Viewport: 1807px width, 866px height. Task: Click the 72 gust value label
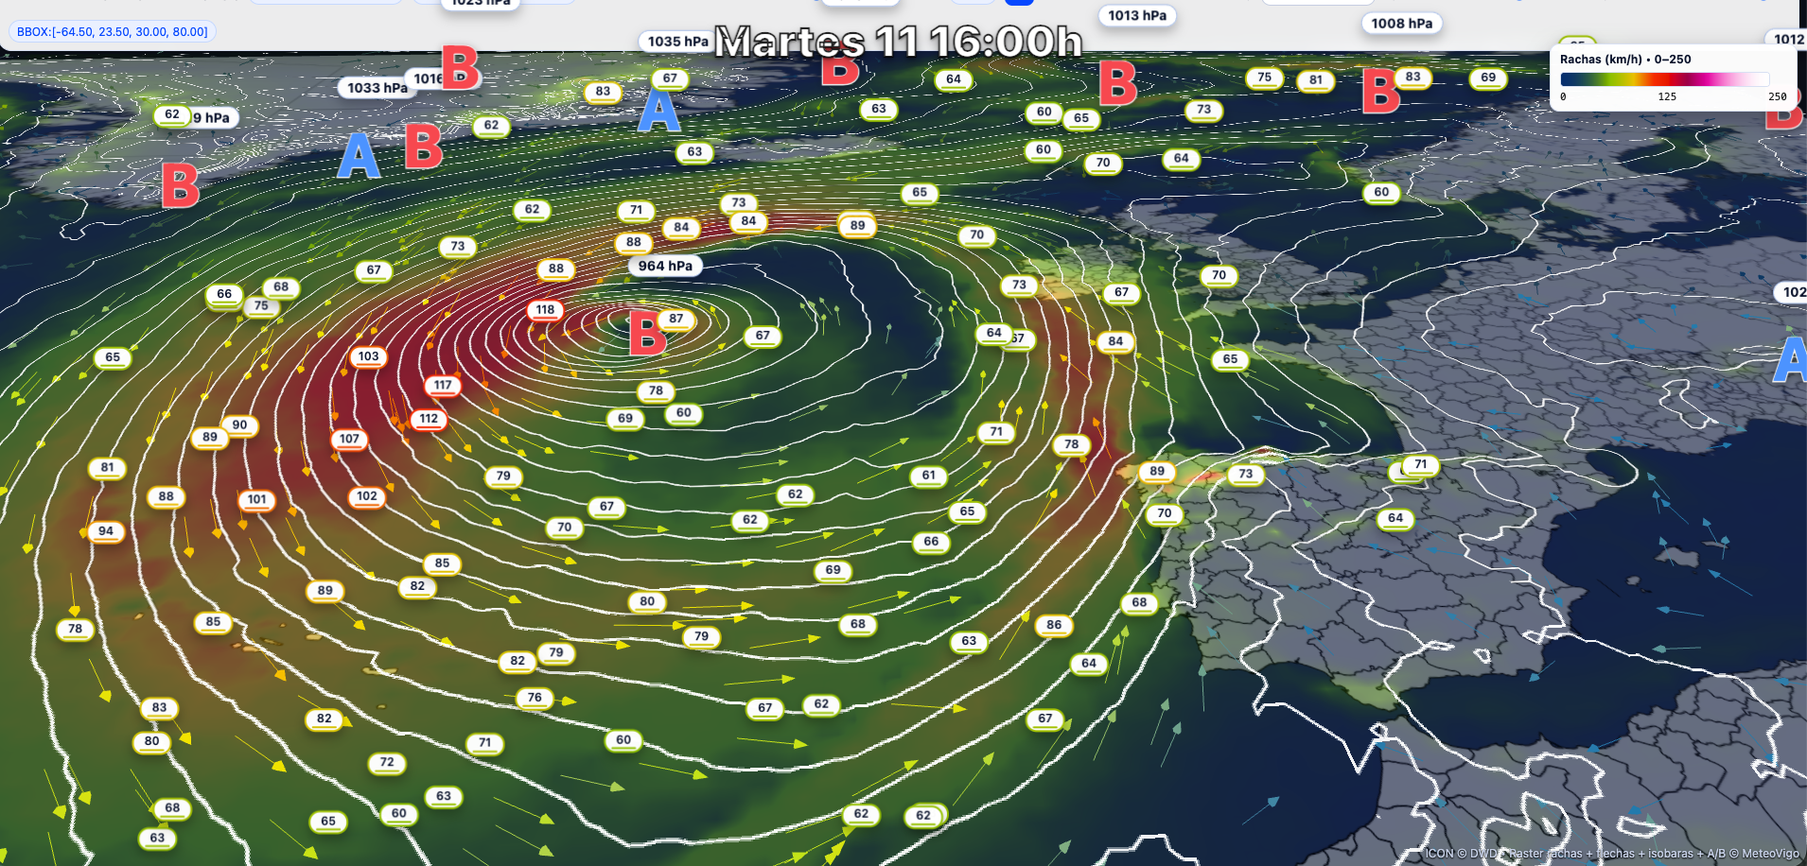coord(387,762)
